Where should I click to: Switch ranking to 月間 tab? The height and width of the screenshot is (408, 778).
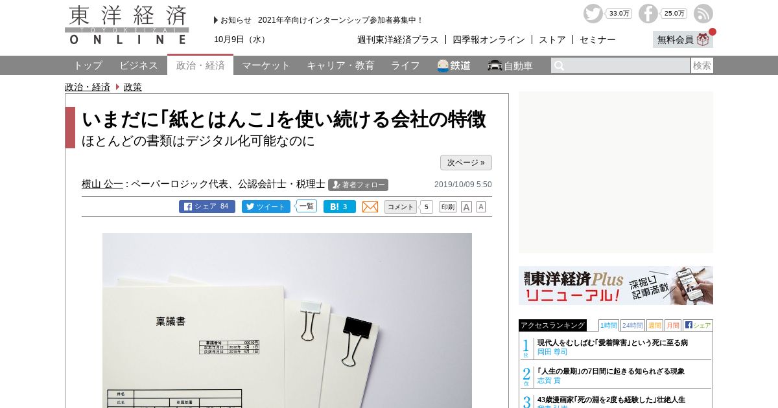(672, 325)
